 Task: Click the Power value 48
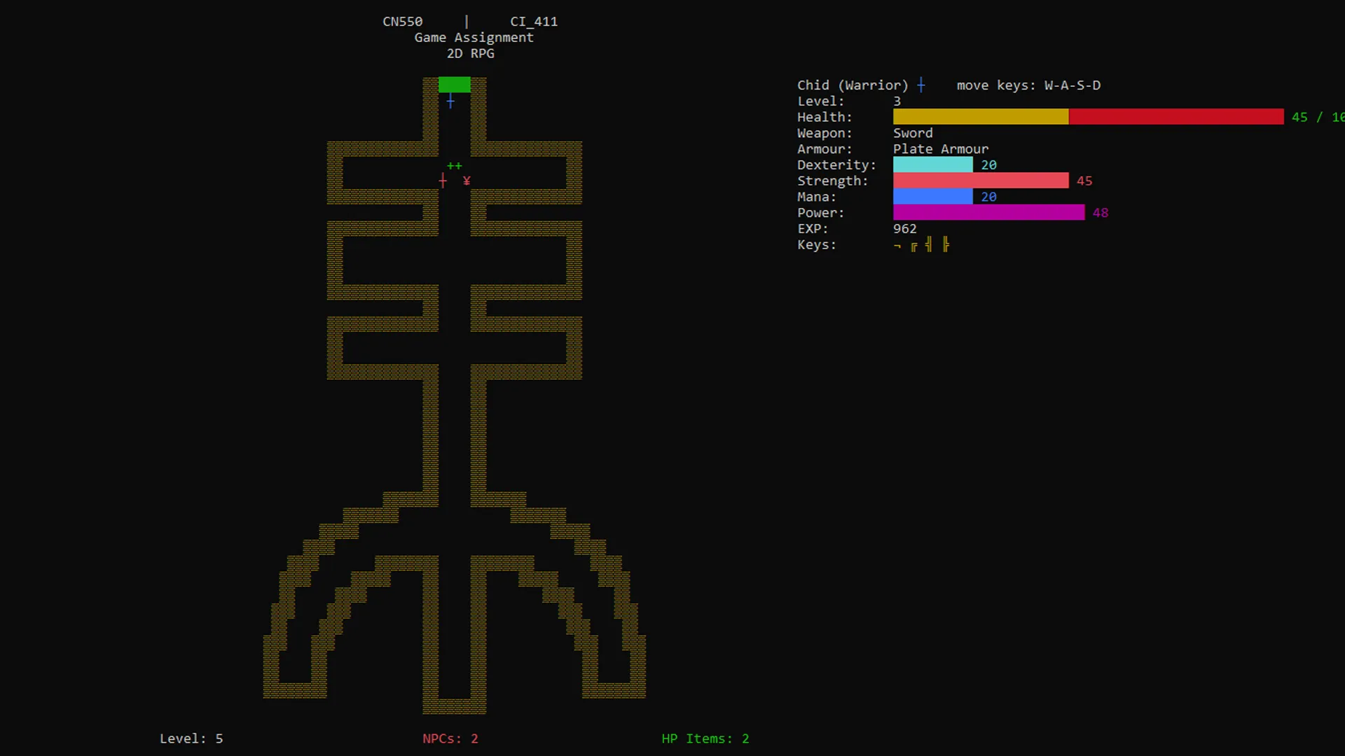click(x=1101, y=213)
